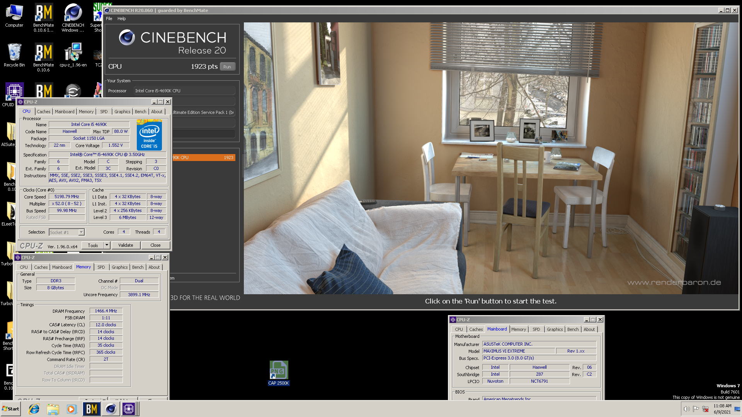Image resolution: width=742 pixels, height=417 pixels.
Task: Select the Caches tab in top CPU-Z window
Action: [44, 112]
